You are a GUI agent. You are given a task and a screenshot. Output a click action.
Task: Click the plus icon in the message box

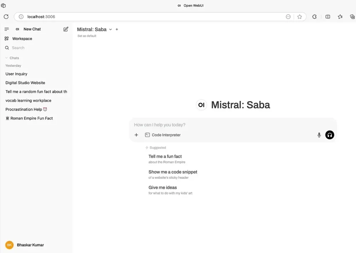pos(136,135)
